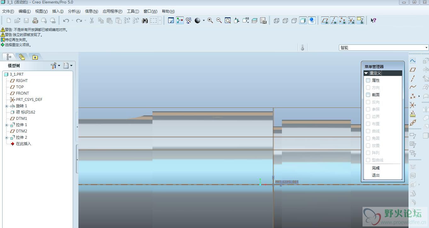This screenshot has width=429, height=228.
Task: Click the binoculars Find icon
Action: [x=145, y=20]
